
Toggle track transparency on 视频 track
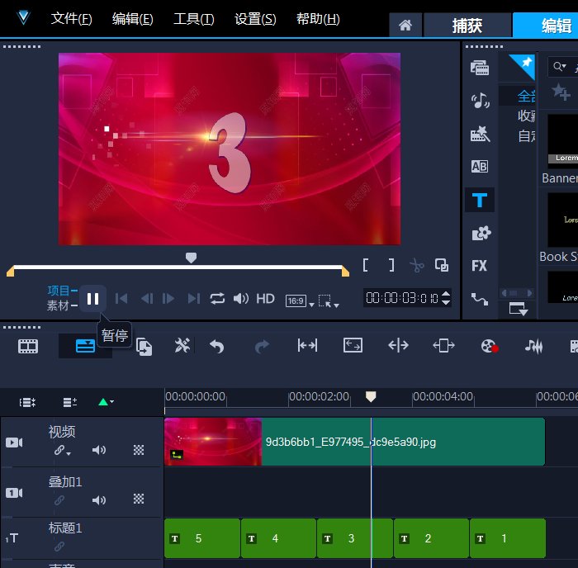point(138,450)
